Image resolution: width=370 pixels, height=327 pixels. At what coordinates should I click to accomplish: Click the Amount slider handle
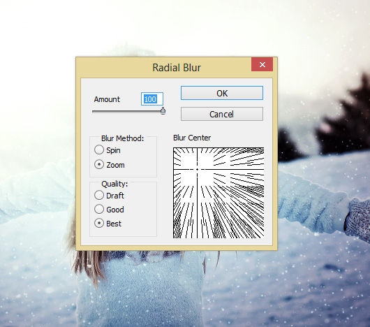point(163,110)
